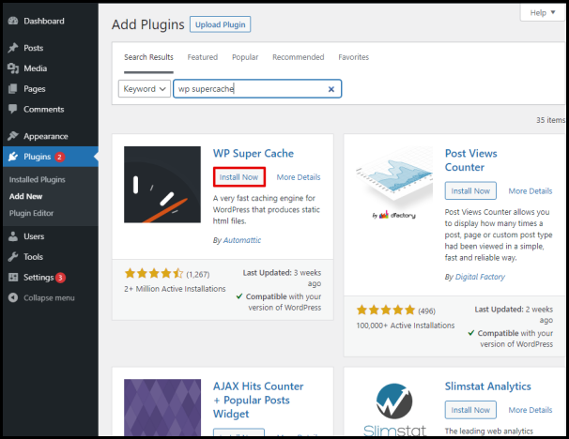Open More Details for Post Views Counter
This screenshot has height=439, width=569.
[x=531, y=191]
